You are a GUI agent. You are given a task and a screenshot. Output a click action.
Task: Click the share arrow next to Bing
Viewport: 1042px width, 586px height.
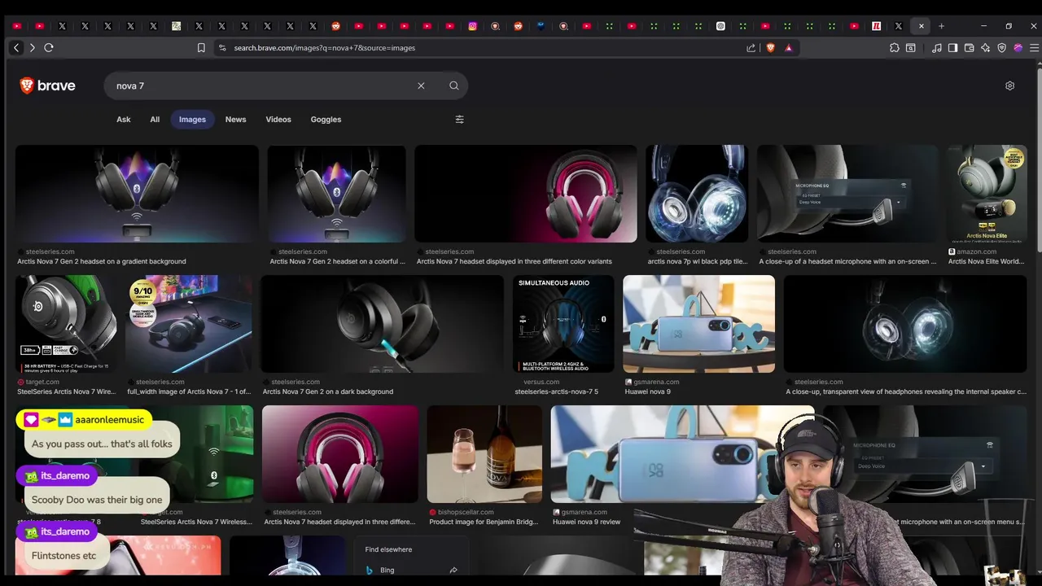tap(453, 570)
